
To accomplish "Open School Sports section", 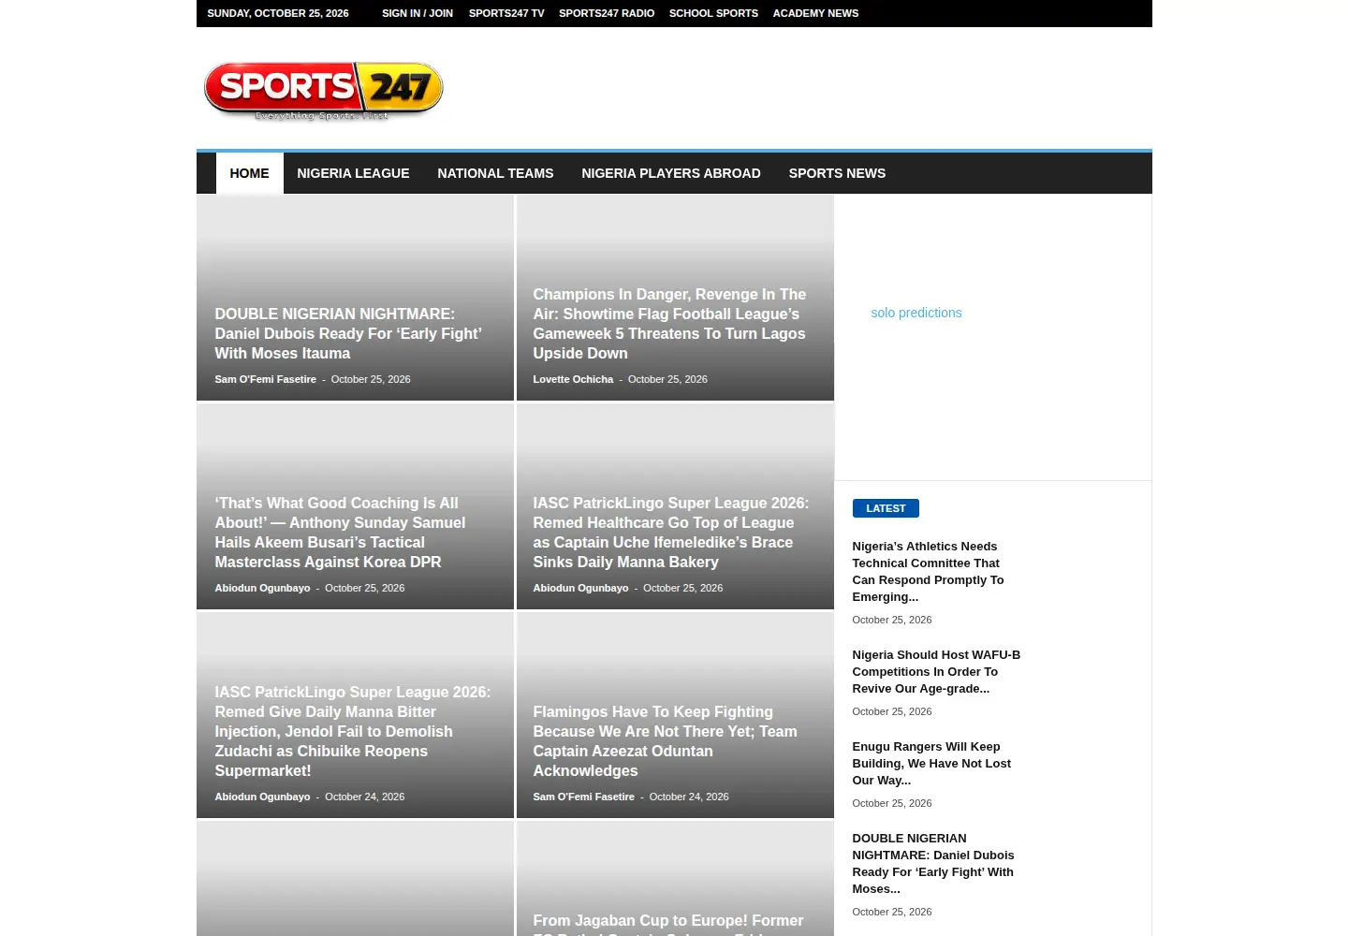I will click(x=713, y=13).
